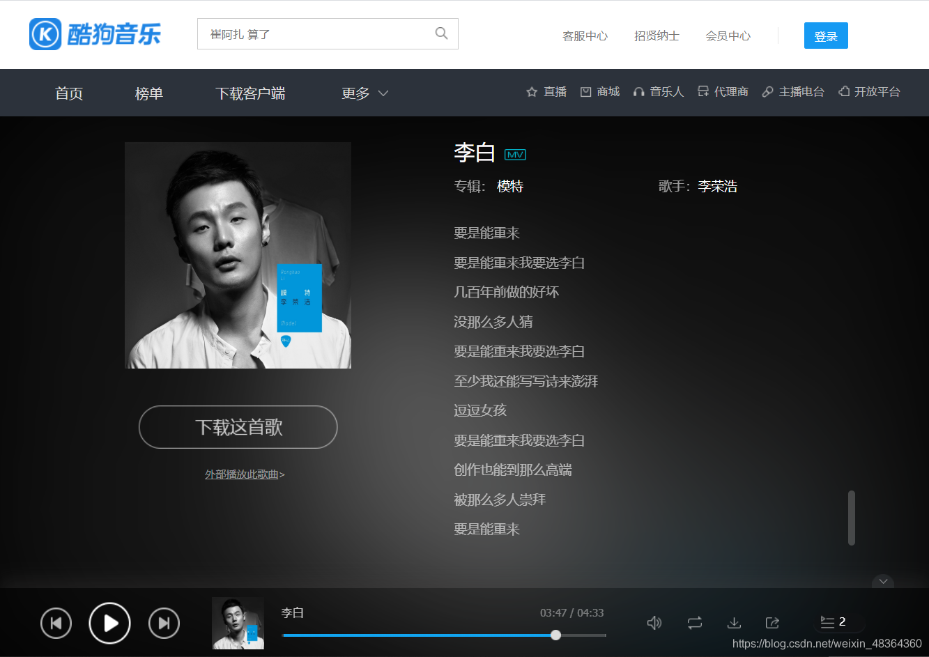Click lyric line 逗逗女孩
Screen dimensions: 929x657
(480, 410)
